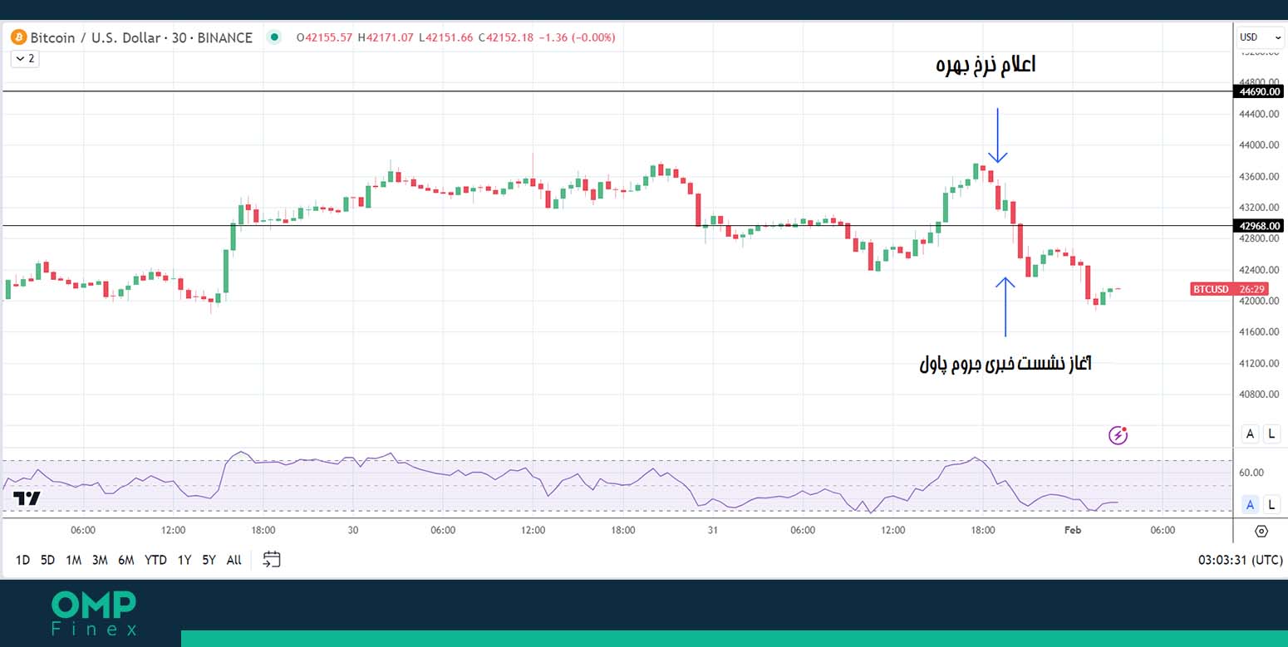Click the 31 date label on time axis
This screenshot has height=647, width=1288.
(x=712, y=530)
